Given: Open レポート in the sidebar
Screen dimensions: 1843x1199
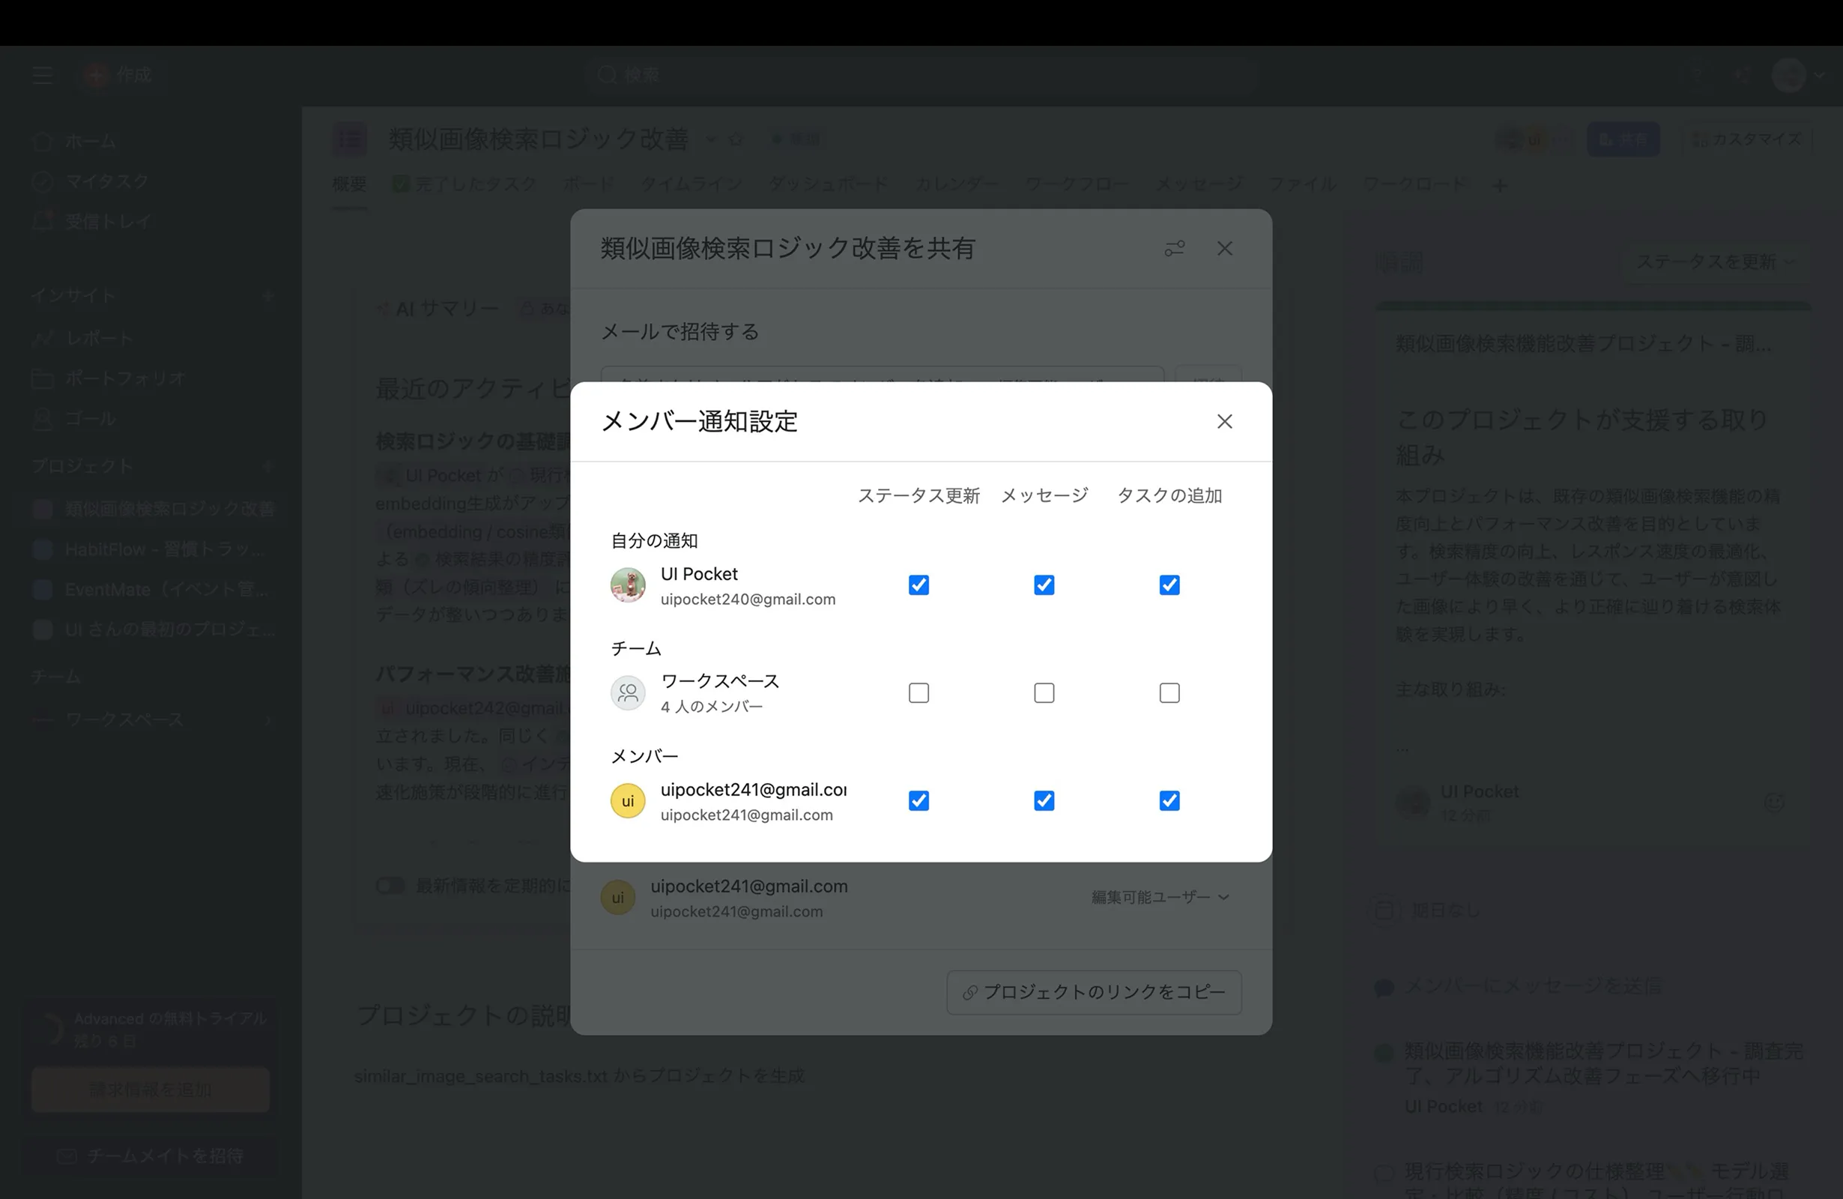Looking at the screenshot, I should coord(151,338).
